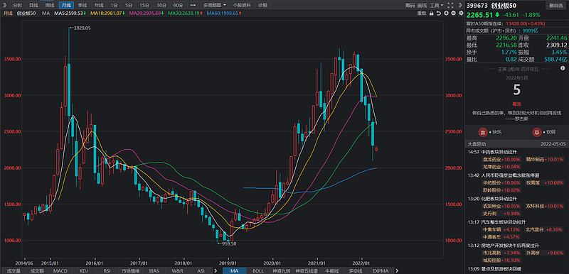Screen dimensions: 569x274
Task: Select the 1分 one-minute period
Action: [x=115, y=5]
